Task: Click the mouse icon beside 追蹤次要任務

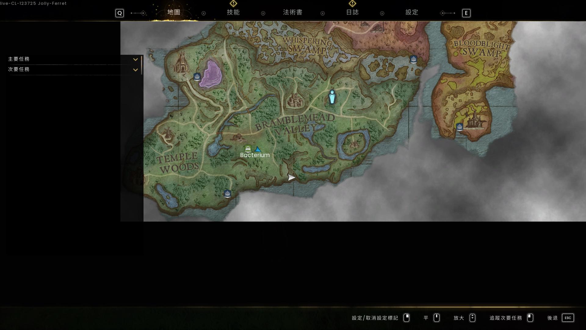Action: (530, 318)
